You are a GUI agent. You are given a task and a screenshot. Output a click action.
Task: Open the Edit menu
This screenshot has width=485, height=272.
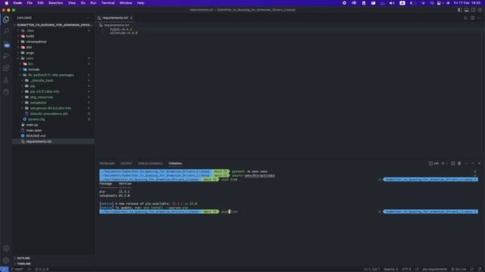(x=40, y=3)
